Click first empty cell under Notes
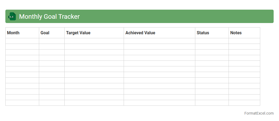This screenshot has height=121, width=279. pos(244,41)
